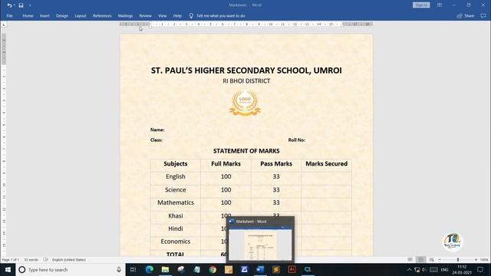Click the zoom in plus button
This screenshot has width=491, height=276.
click(476, 260)
